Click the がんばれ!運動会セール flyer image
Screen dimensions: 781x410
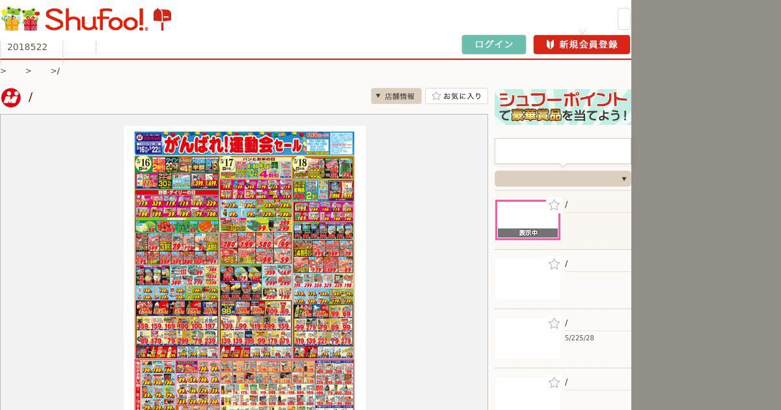(245, 268)
